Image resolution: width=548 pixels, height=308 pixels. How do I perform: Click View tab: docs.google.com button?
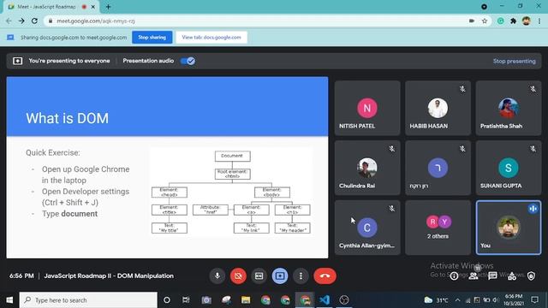pyautogui.click(x=211, y=38)
